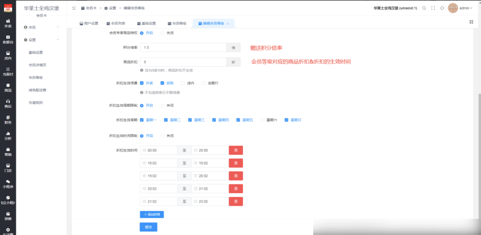Select 开启 for 折扣生效时间限制
This screenshot has width=481, height=235.
pyautogui.click(x=142, y=136)
